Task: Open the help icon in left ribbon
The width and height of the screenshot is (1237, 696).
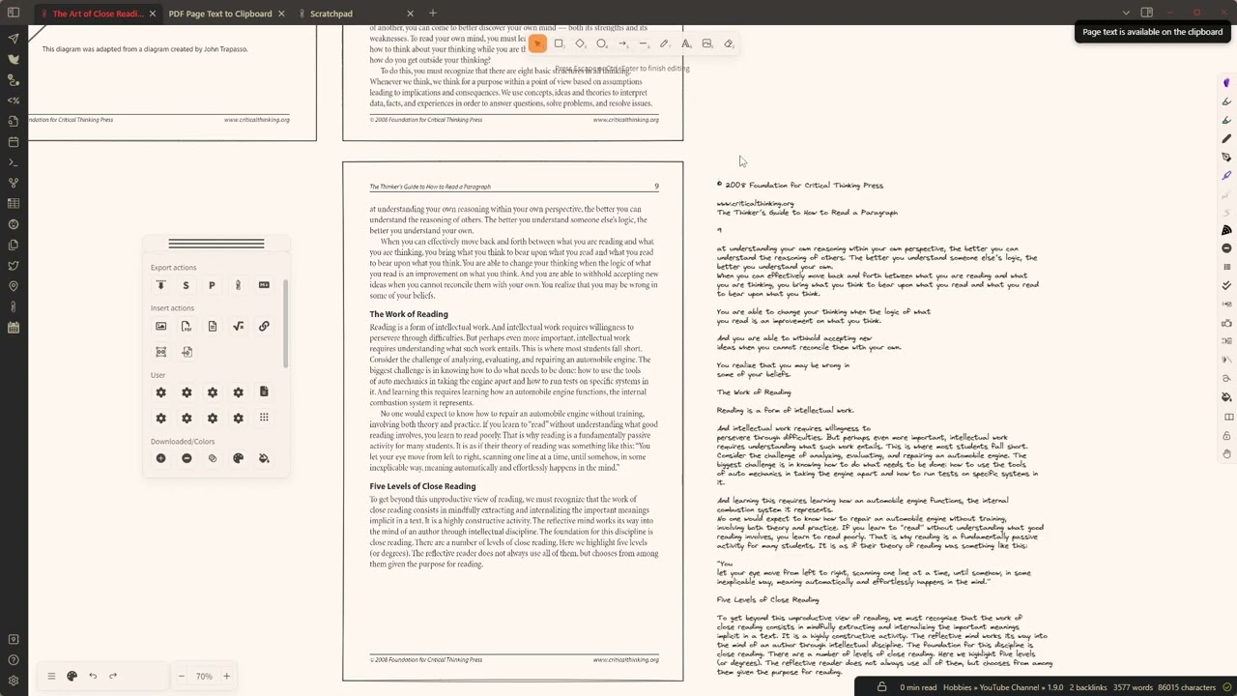Action: tap(14, 660)
